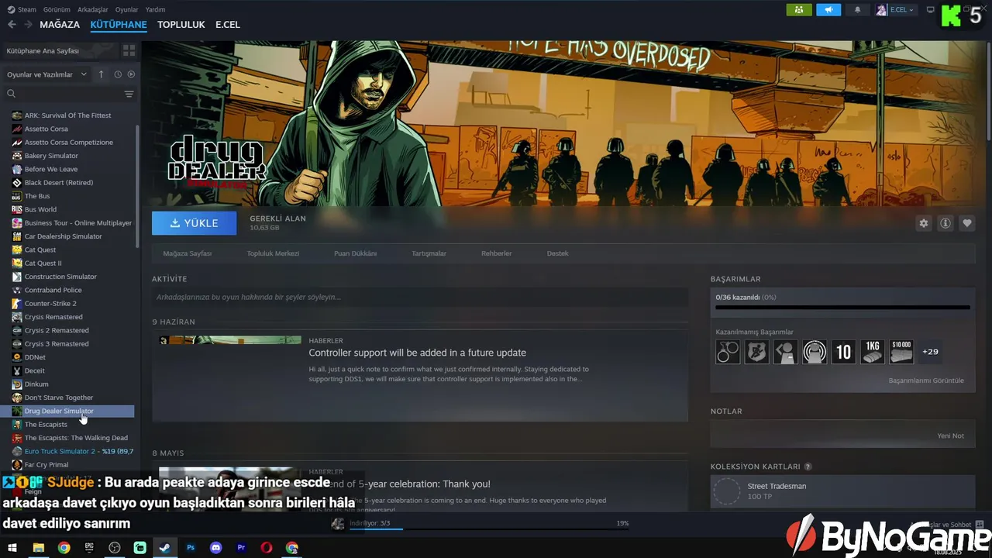Viewport: 992px width, 558px height.
Task: Open the announcements megaphone button
Action: (828, 10)
